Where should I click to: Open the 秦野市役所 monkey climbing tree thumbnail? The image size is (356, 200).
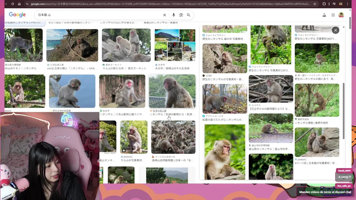click(317, 100)
